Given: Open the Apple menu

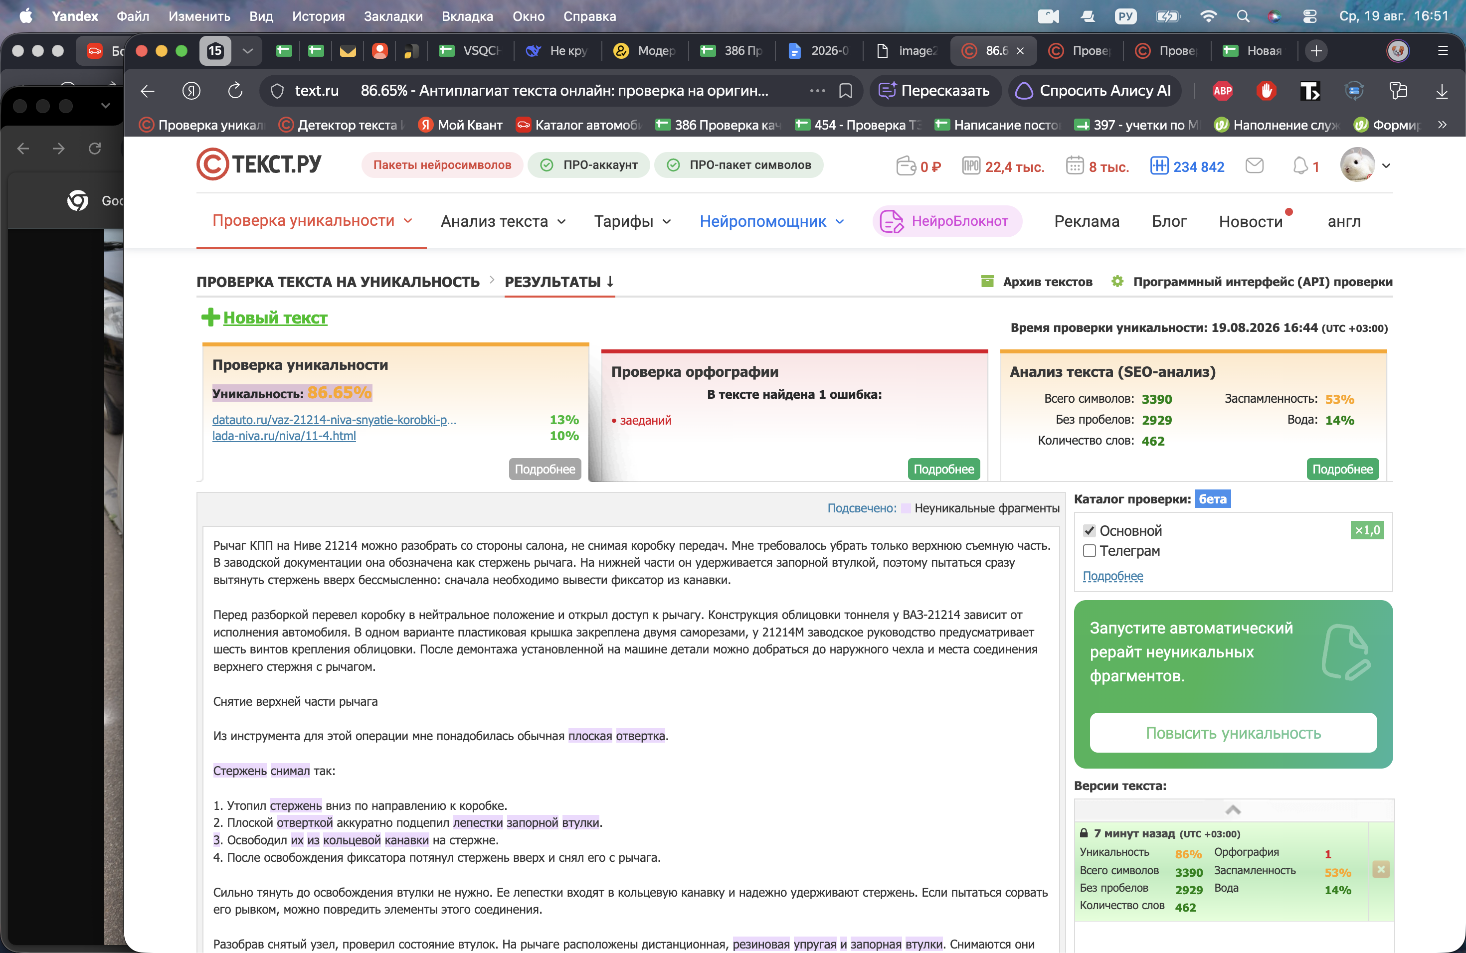Looking at the screenshot, I should pyautogui.click(x=26, y=16).
